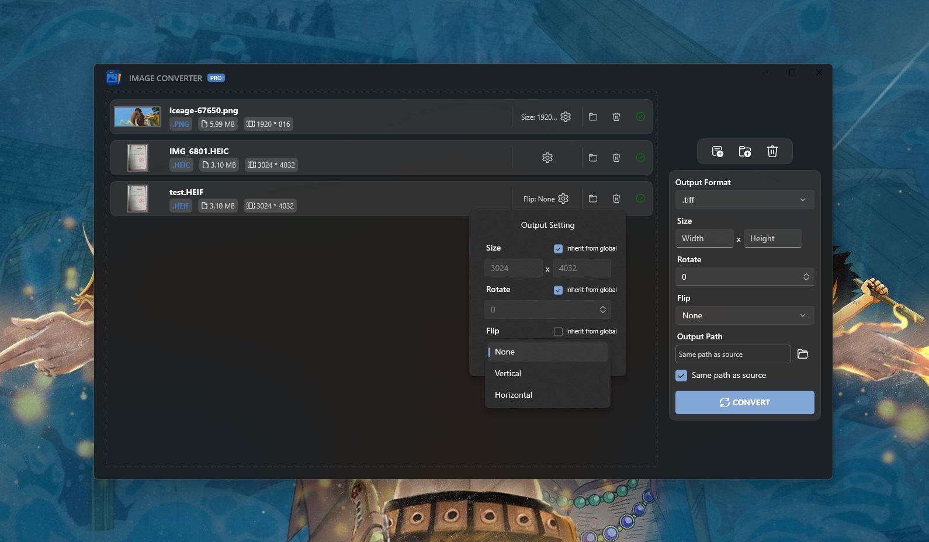The height and width of the screenshot is (542, 929).
Task: Toggle Size Inherit from global checkbox
Action: point(558,249)
